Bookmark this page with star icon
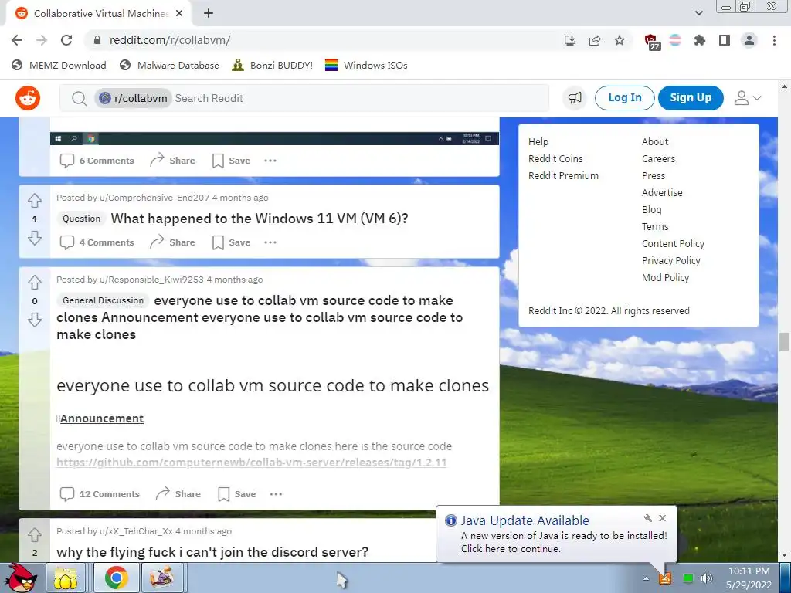This screenshot has height=593, width=791. point(620,40)
